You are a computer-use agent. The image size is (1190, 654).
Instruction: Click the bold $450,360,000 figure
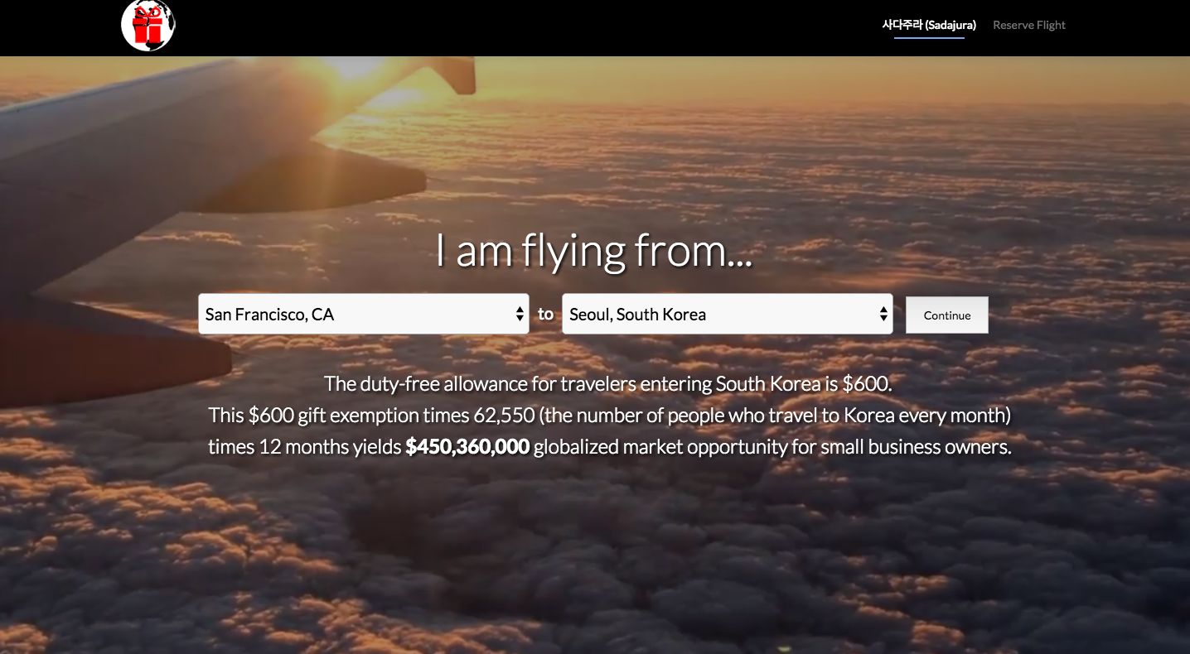467,447
